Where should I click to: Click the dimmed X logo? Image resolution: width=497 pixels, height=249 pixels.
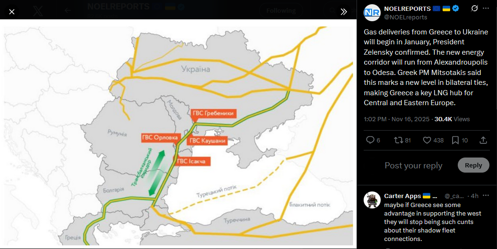pyautogui.click(x=38, y=11)
